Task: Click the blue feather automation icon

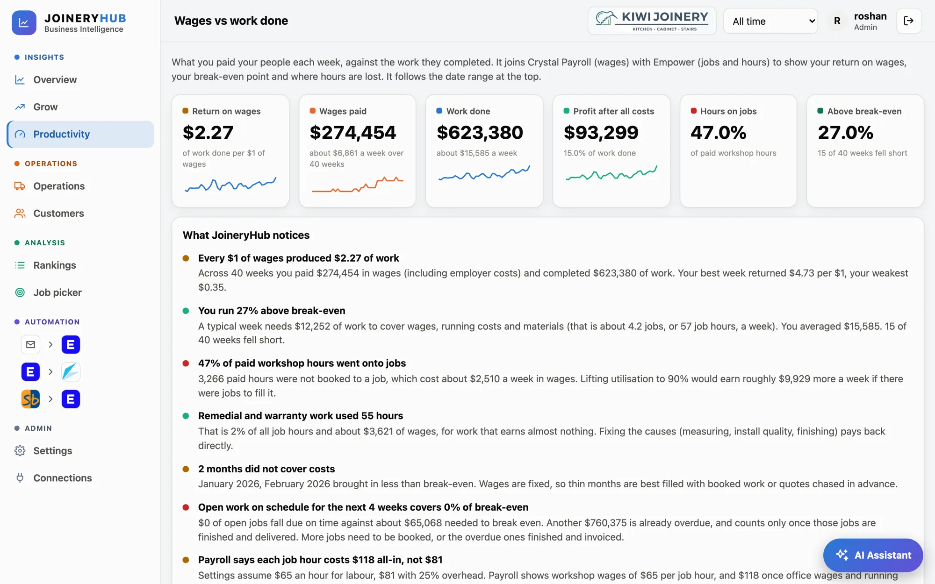Action: coord(71,372)
